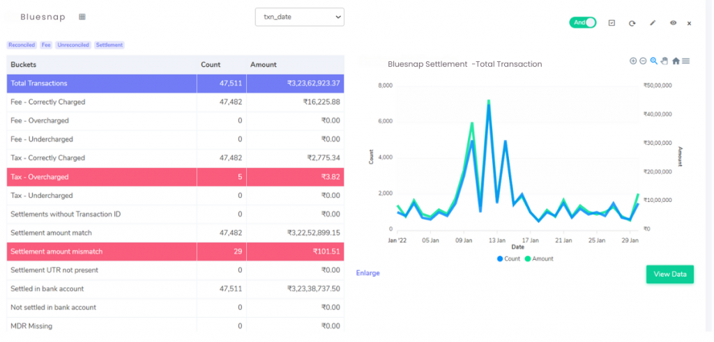Click the amount ₹101.51
Viewport: 714px width, 342px height.
coord(326,251)
